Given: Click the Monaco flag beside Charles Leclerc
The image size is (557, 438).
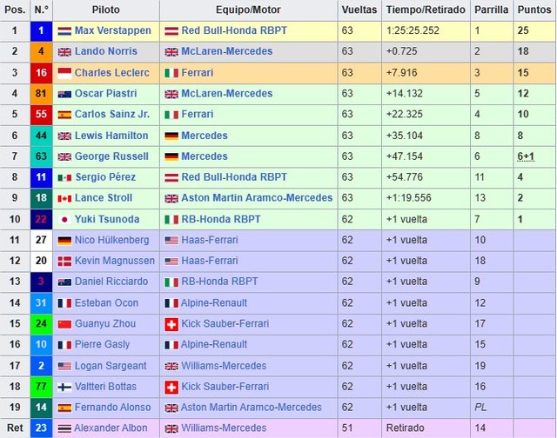Looking at the screenshot, I should (64, 73).
